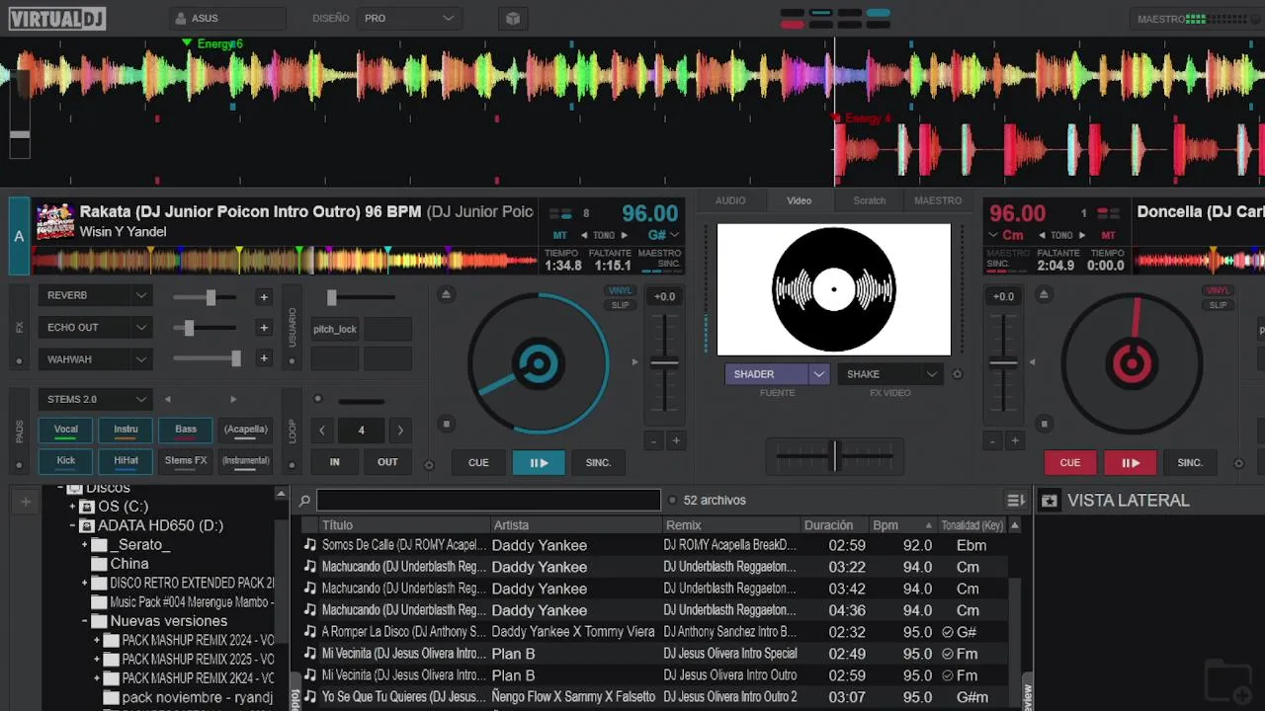This screenshot has height=711, width=1265.
Task: Click the plus button beside WAHWAH
Action: coord(264,358)
